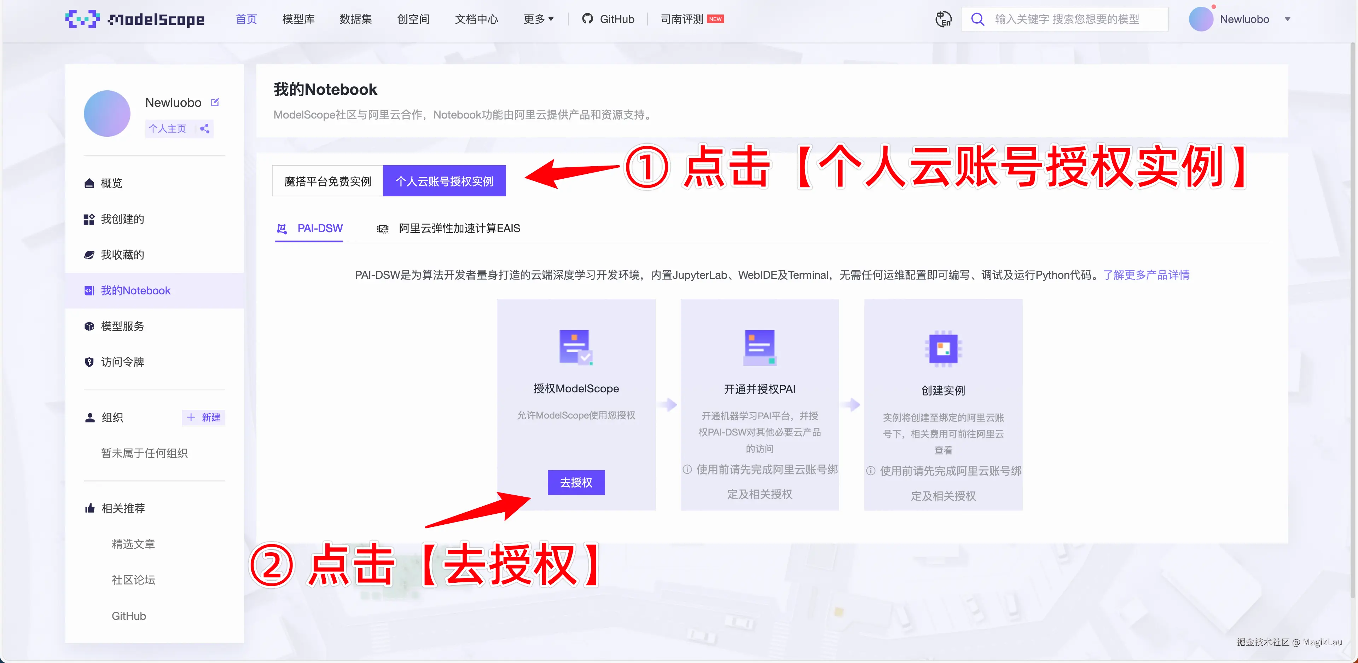
Task: Click the search magnifier icon
Action: pyautogui.click(x=977, y=19)
